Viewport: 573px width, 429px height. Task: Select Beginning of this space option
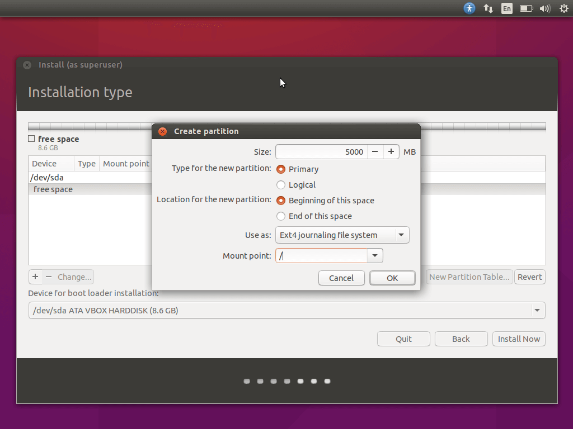(281, 201)
